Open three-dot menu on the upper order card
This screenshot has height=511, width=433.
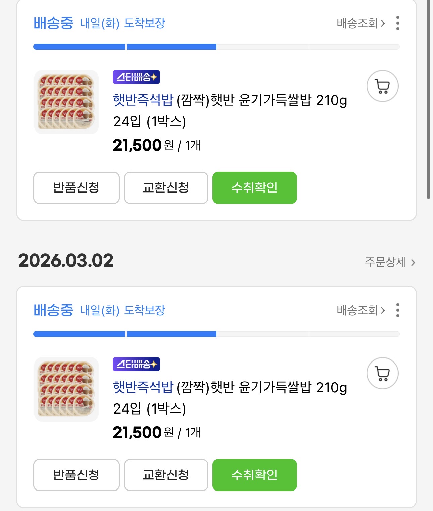(x=398, y=23)
